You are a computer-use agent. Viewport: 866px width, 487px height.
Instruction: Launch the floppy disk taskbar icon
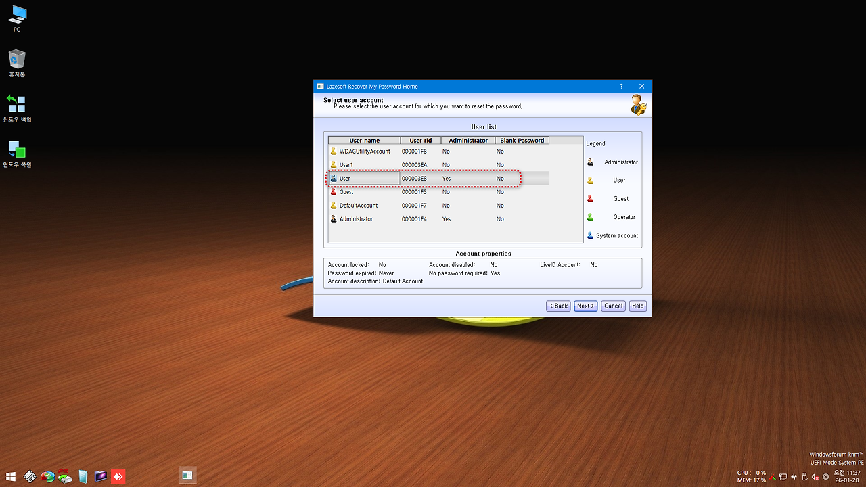[x=30, y=476]
